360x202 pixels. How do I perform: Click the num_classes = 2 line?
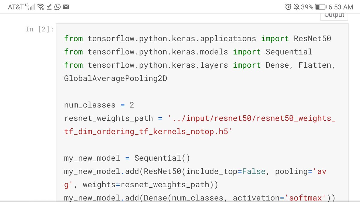click(99, 105)
